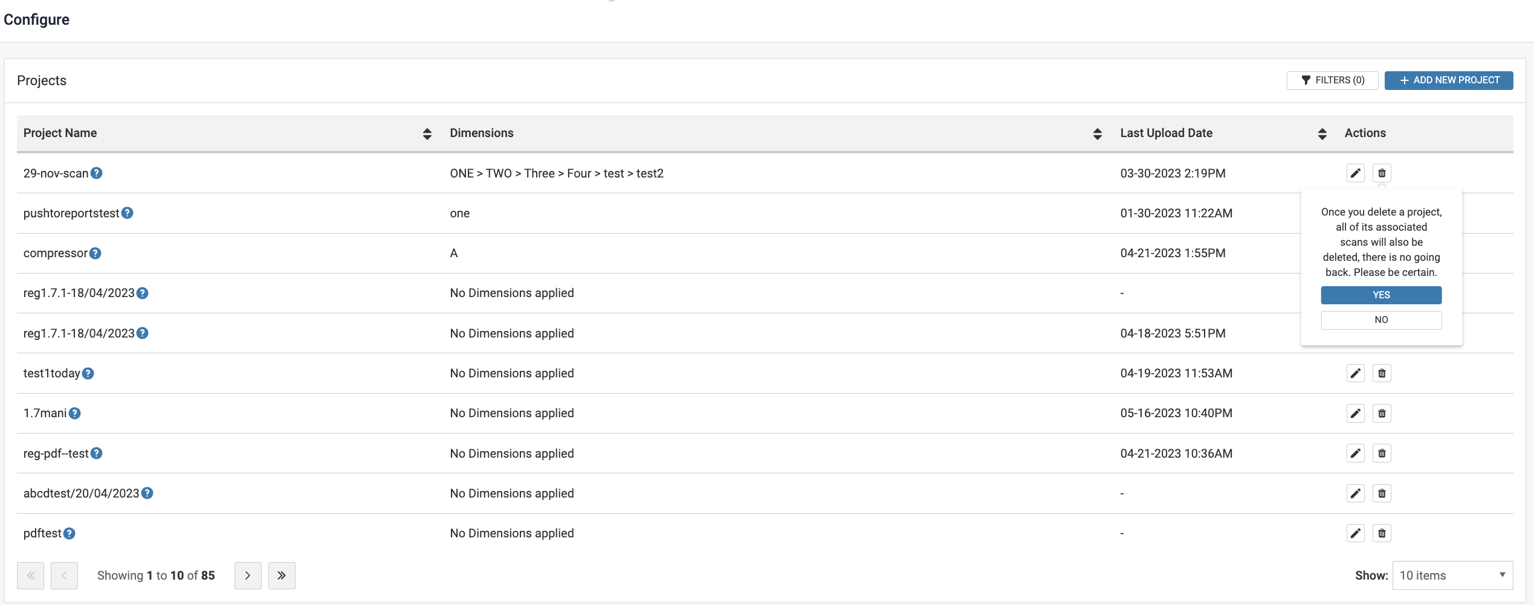Sort table by Dimensions column
This screenshot has height=605, width=1534.
pyautogui.click(x=1097, y=133)
